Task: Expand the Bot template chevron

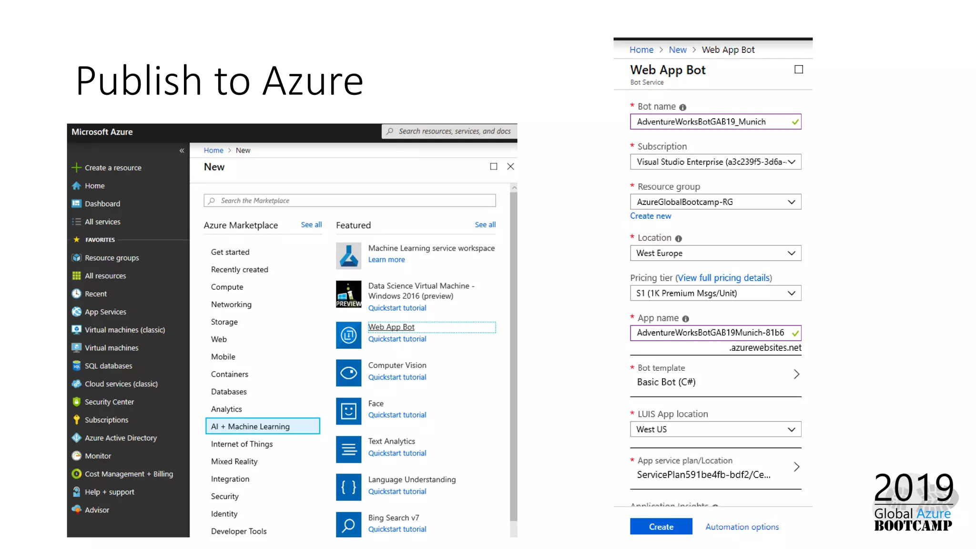Action: pos(796,374)
